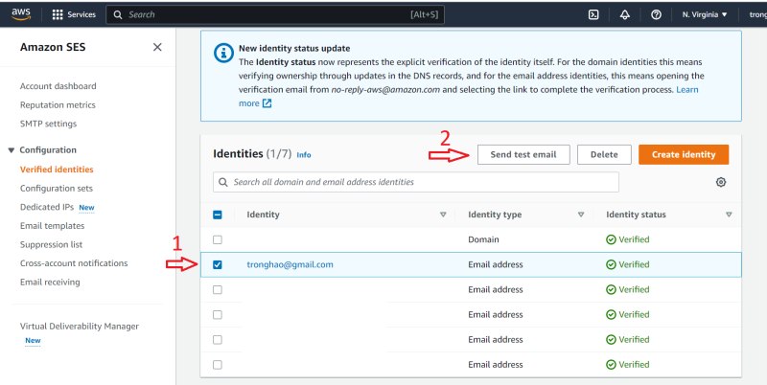Open Email templates
767x385 pixels.
point(53,226)
